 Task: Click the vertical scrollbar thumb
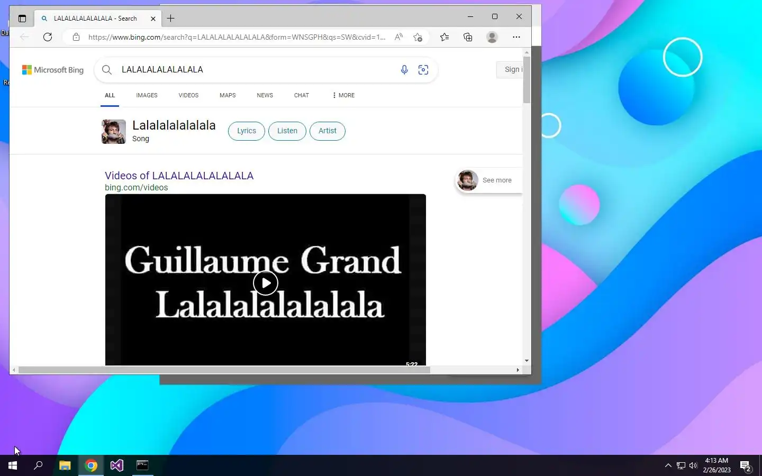(527, 79)
